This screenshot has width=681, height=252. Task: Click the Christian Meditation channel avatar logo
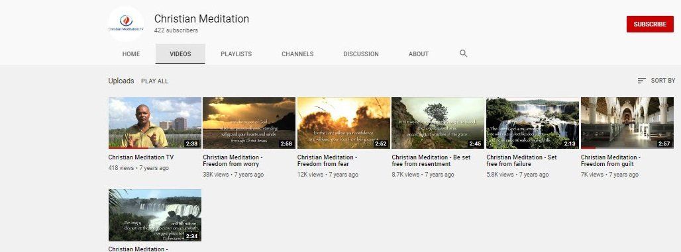(126, 24)
